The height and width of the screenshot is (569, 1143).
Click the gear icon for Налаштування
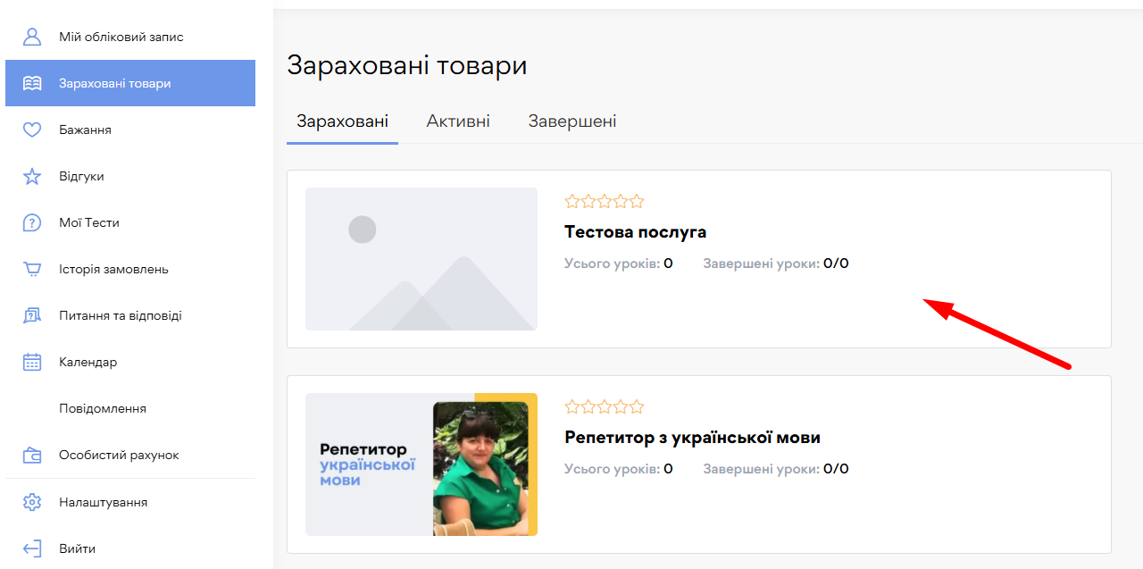tap(32, 502)
